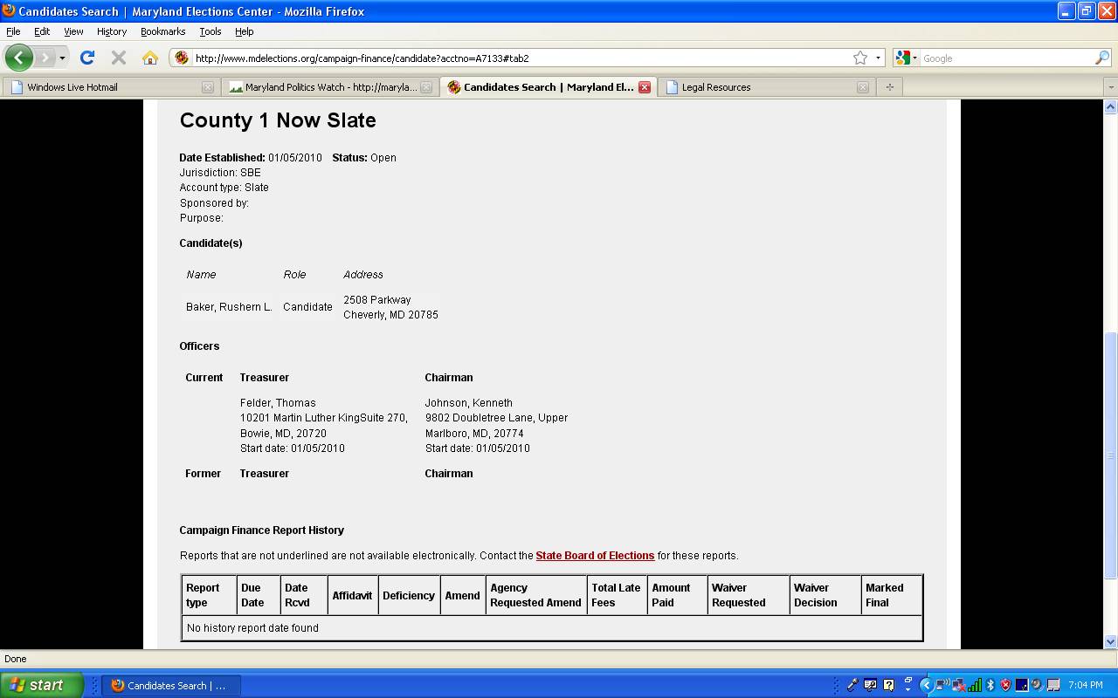The height and width of the screenshot is (698, 1118).
Task: Open the back/forward history dropdown arrow
Action: click(x=62, y=58)
